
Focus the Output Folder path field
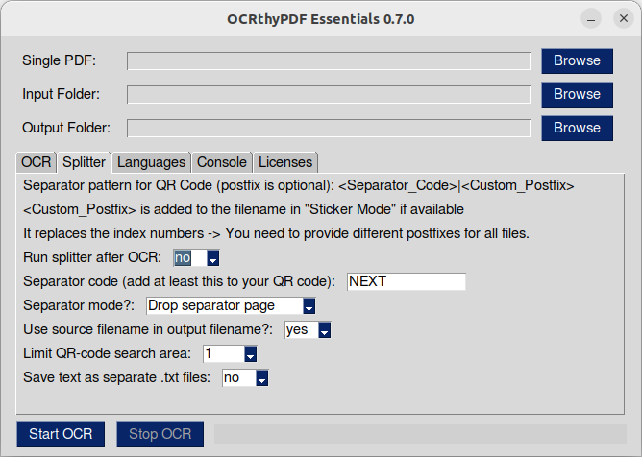point(329,128)
